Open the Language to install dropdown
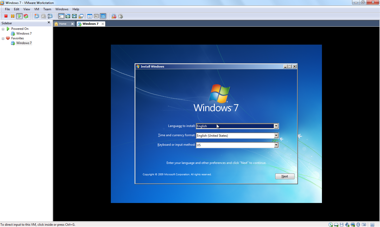The image size is (380, 227). point(276,126)
